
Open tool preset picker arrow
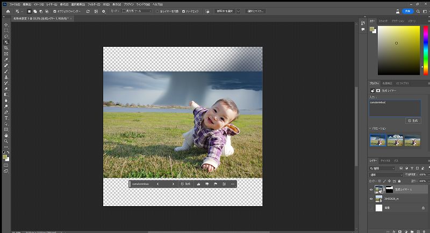tap(22, 11)
